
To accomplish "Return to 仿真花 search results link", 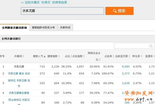I will (44, 2).
